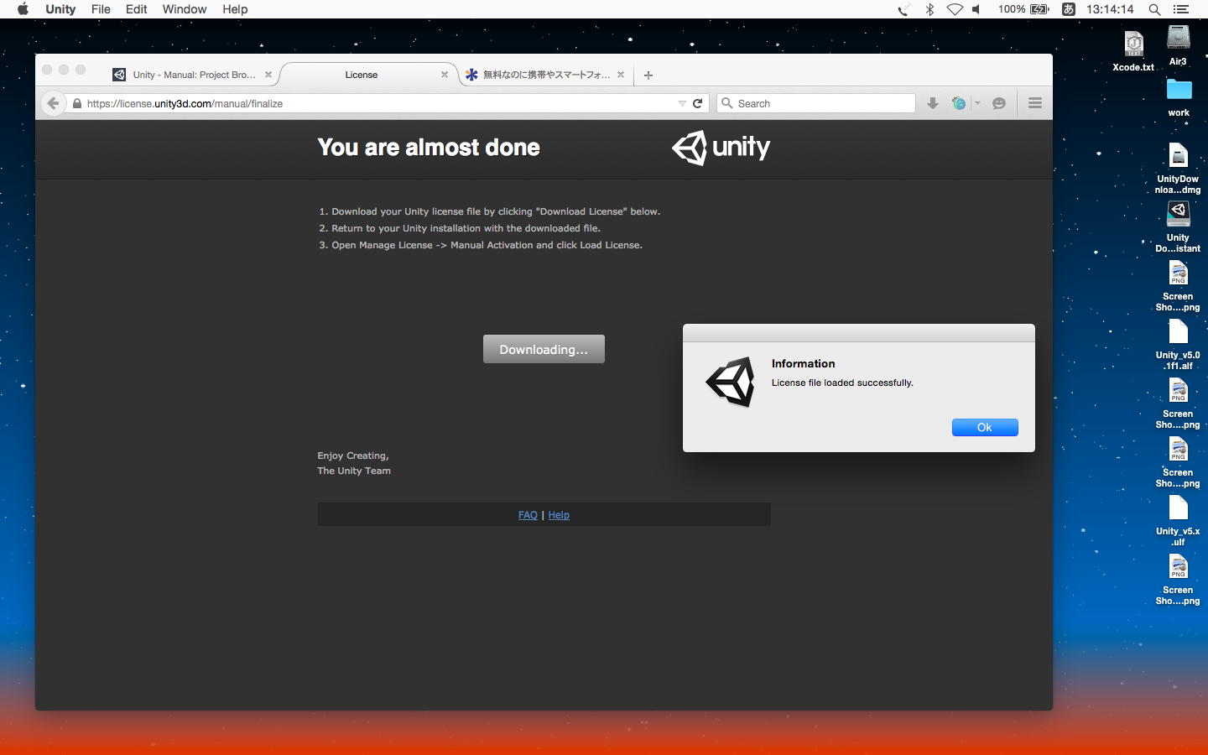The image size is (1208, 755).
Task: Click the "You are almost done" heading
Action: (x=429, y=147)
